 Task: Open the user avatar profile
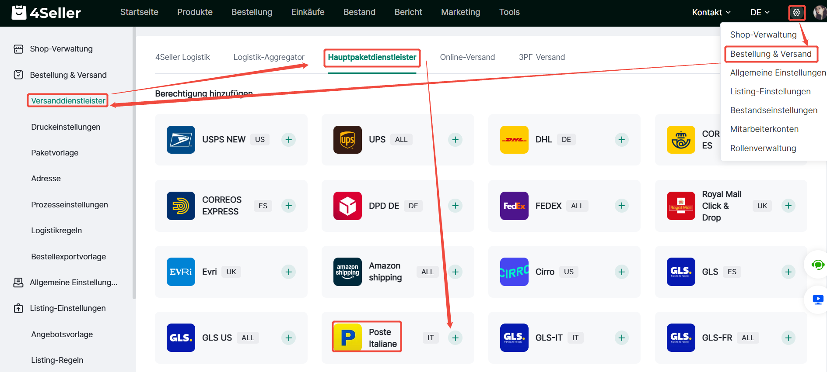(820, 12)
